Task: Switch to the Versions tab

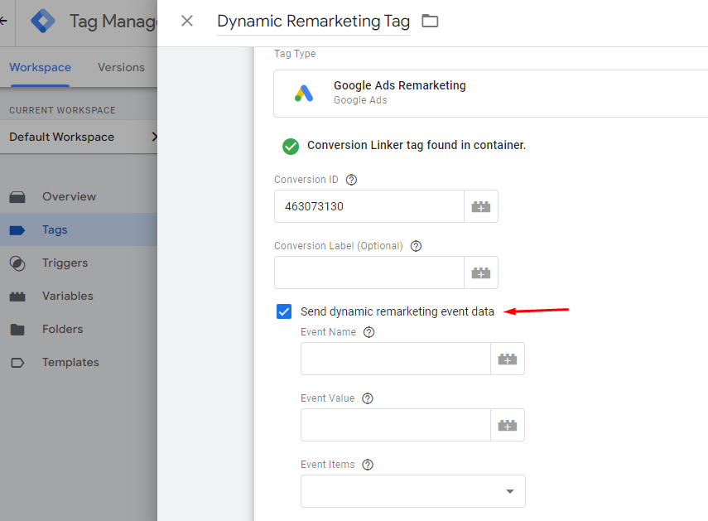Action: (x=121, y=67)
